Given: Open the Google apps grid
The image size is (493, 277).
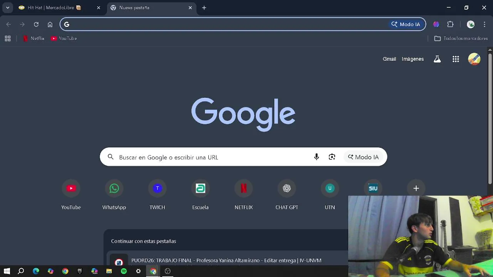Looking at the screenshot, I should pos(456,59).
